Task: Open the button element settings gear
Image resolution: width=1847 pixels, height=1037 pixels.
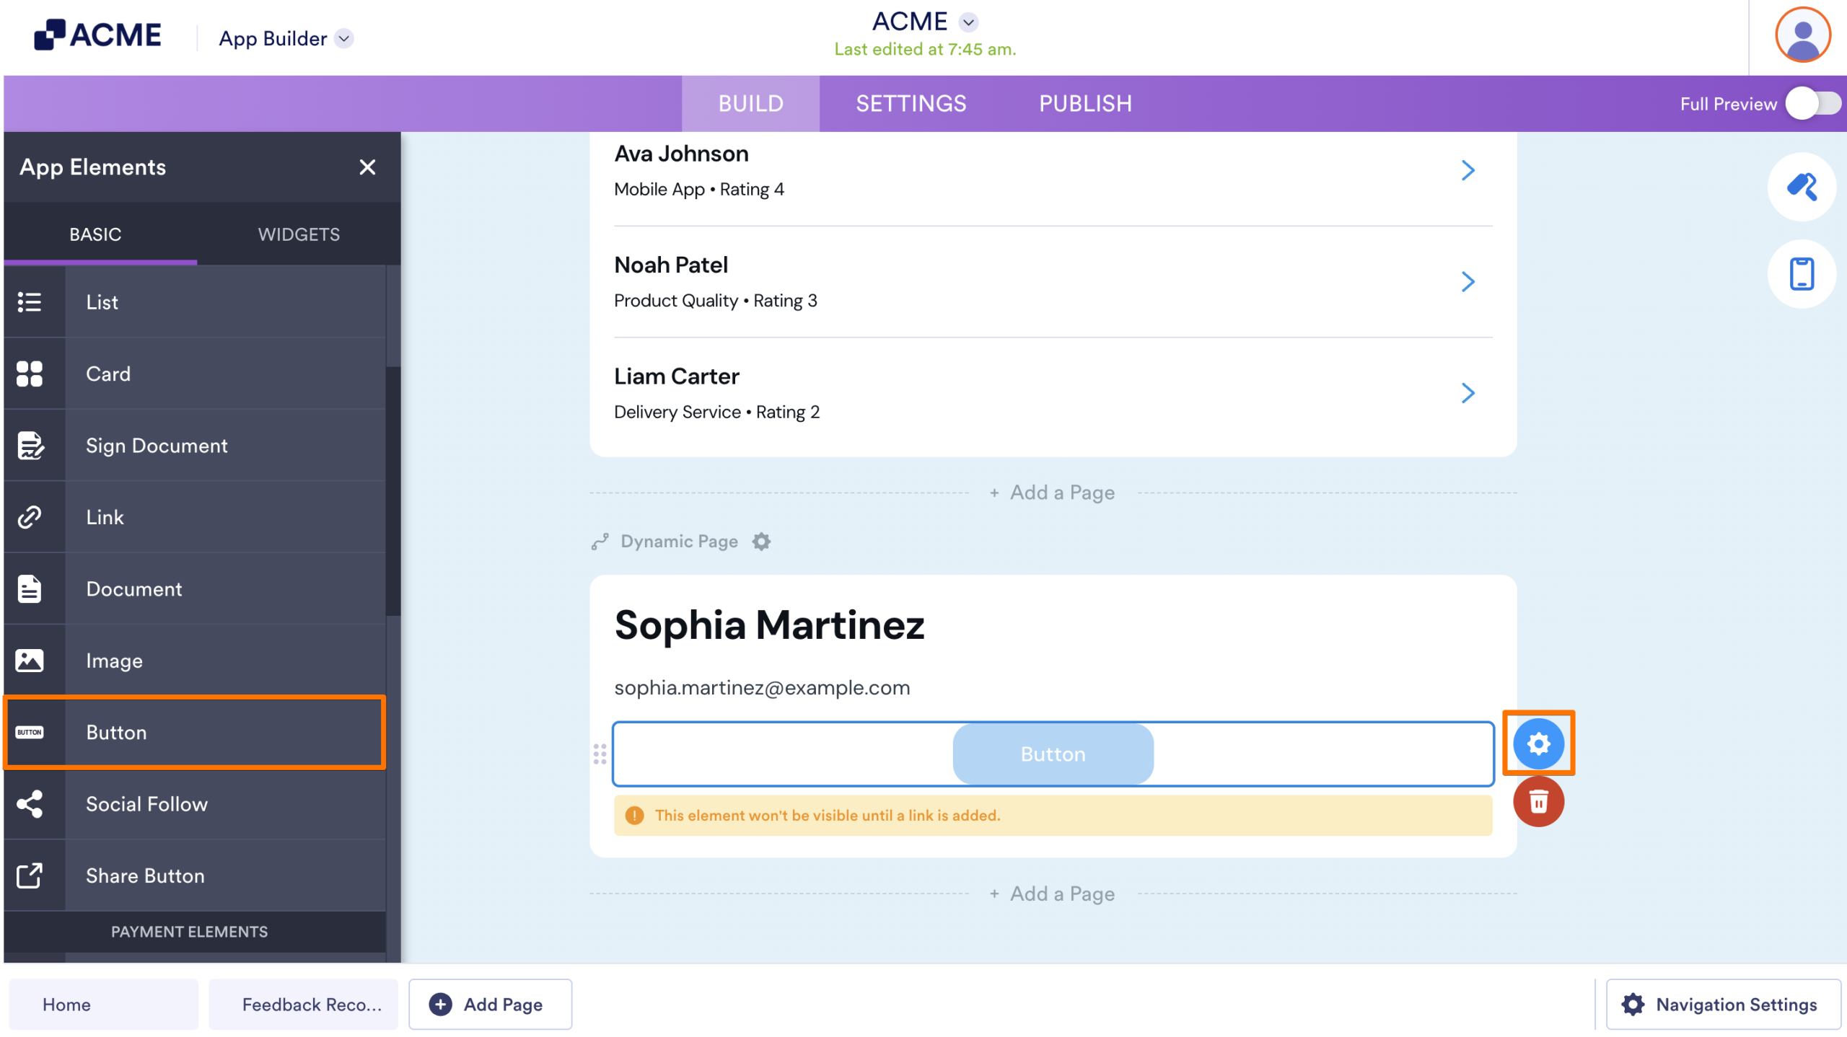Action: point(1538,743)
